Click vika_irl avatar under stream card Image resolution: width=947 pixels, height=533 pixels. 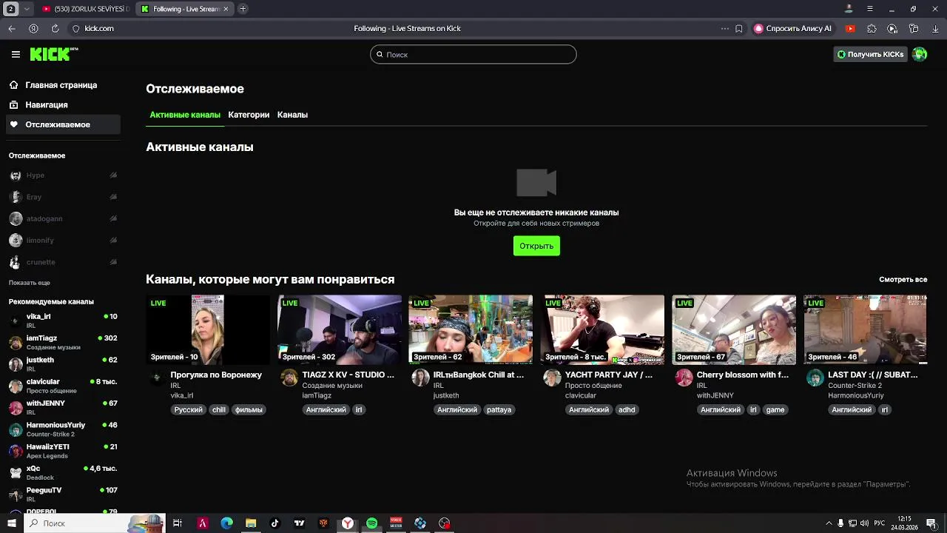pyautogui.click(x=156, y=378)
